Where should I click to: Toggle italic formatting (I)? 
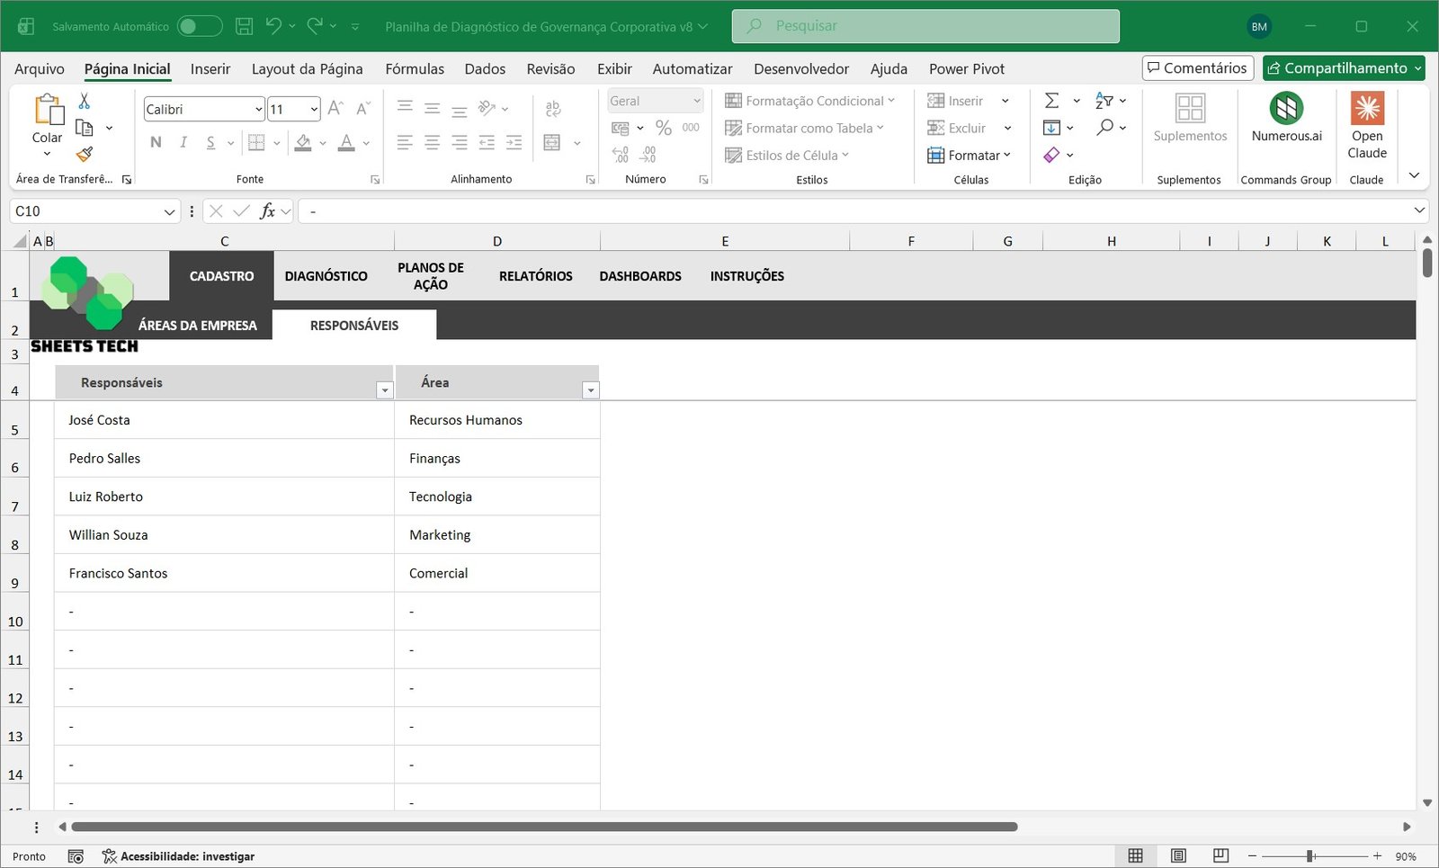click(183, 142)
